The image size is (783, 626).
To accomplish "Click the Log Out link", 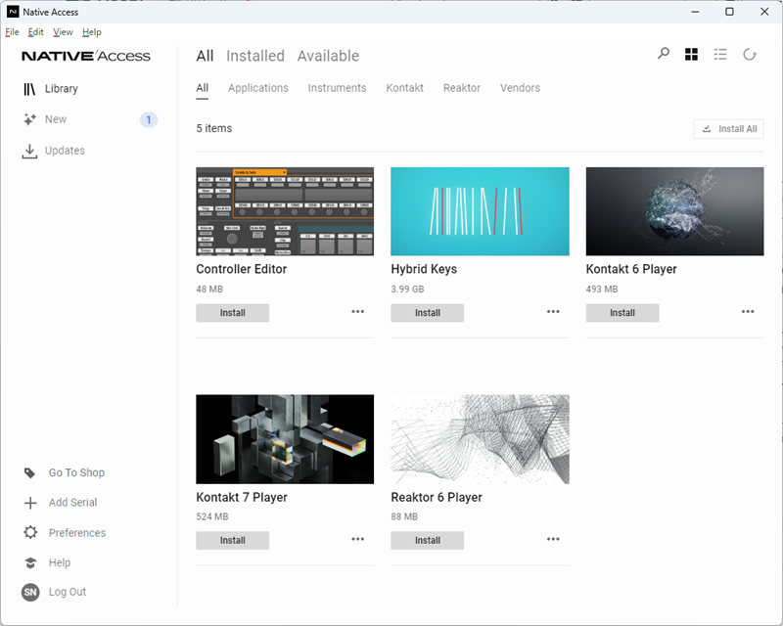I will (x=68, y=592).
